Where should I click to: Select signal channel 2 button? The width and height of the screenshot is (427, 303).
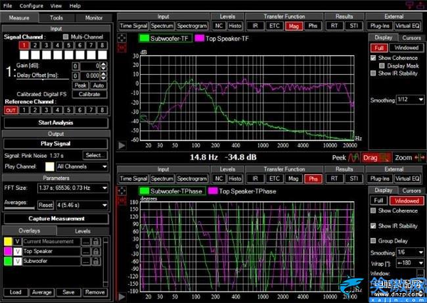pos(35,45)
